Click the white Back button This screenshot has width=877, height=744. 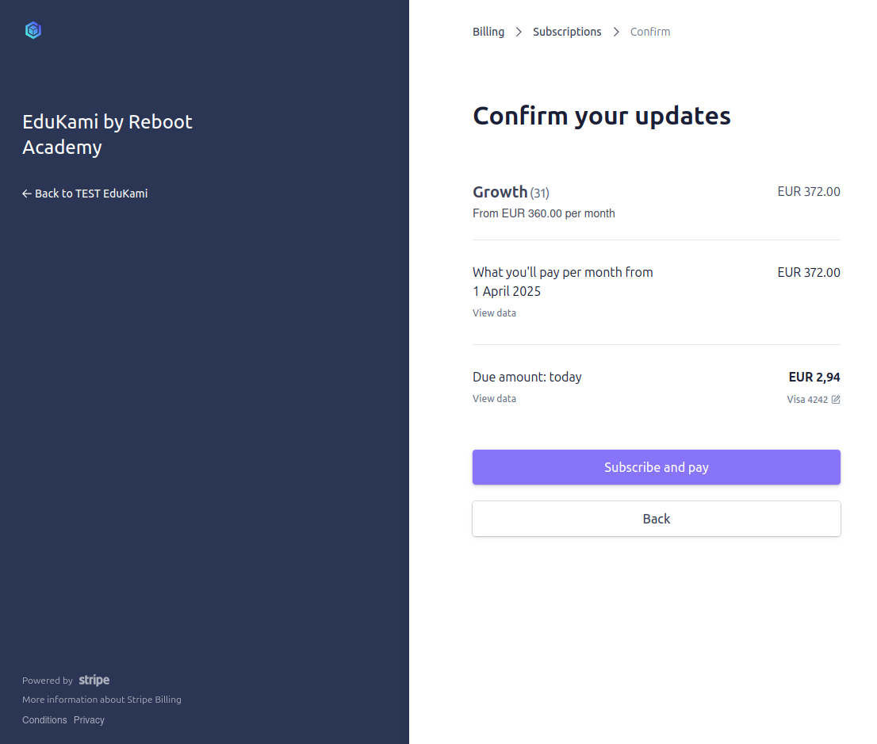point(656,519)
